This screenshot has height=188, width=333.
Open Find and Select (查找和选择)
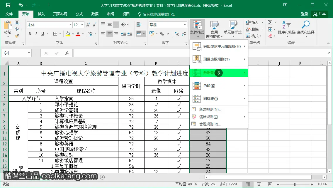(x=306, y=29)
